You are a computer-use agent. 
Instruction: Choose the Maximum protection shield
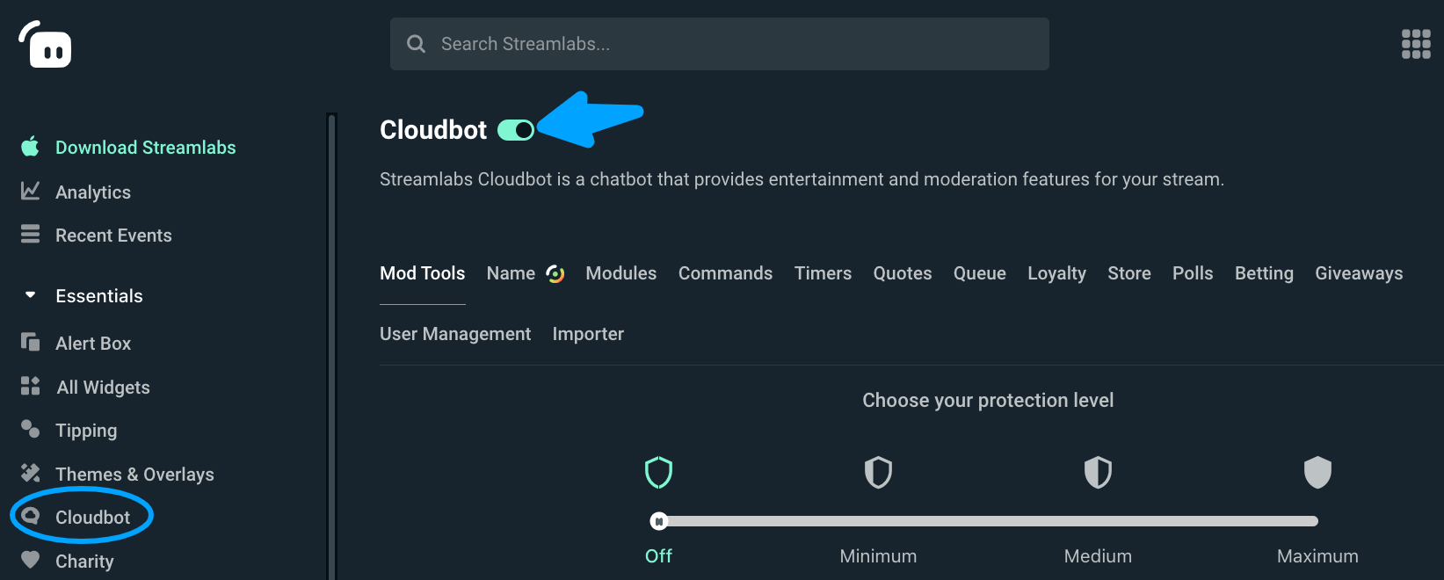1317,472
